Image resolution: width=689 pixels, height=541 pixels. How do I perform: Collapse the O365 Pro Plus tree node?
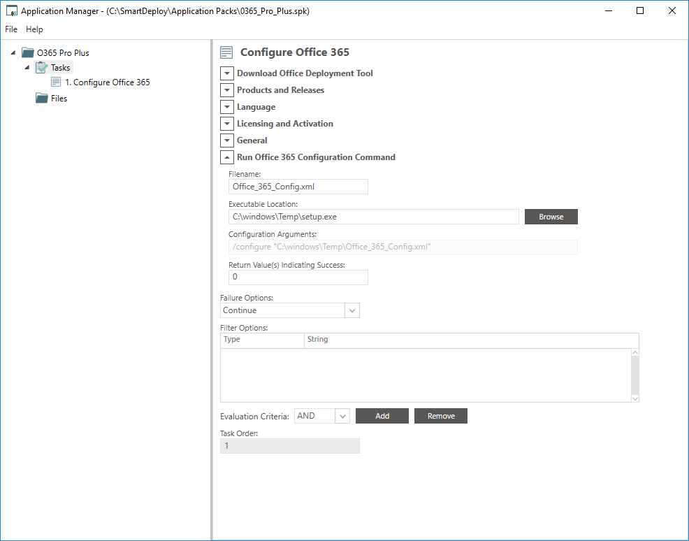click(13, 52)
